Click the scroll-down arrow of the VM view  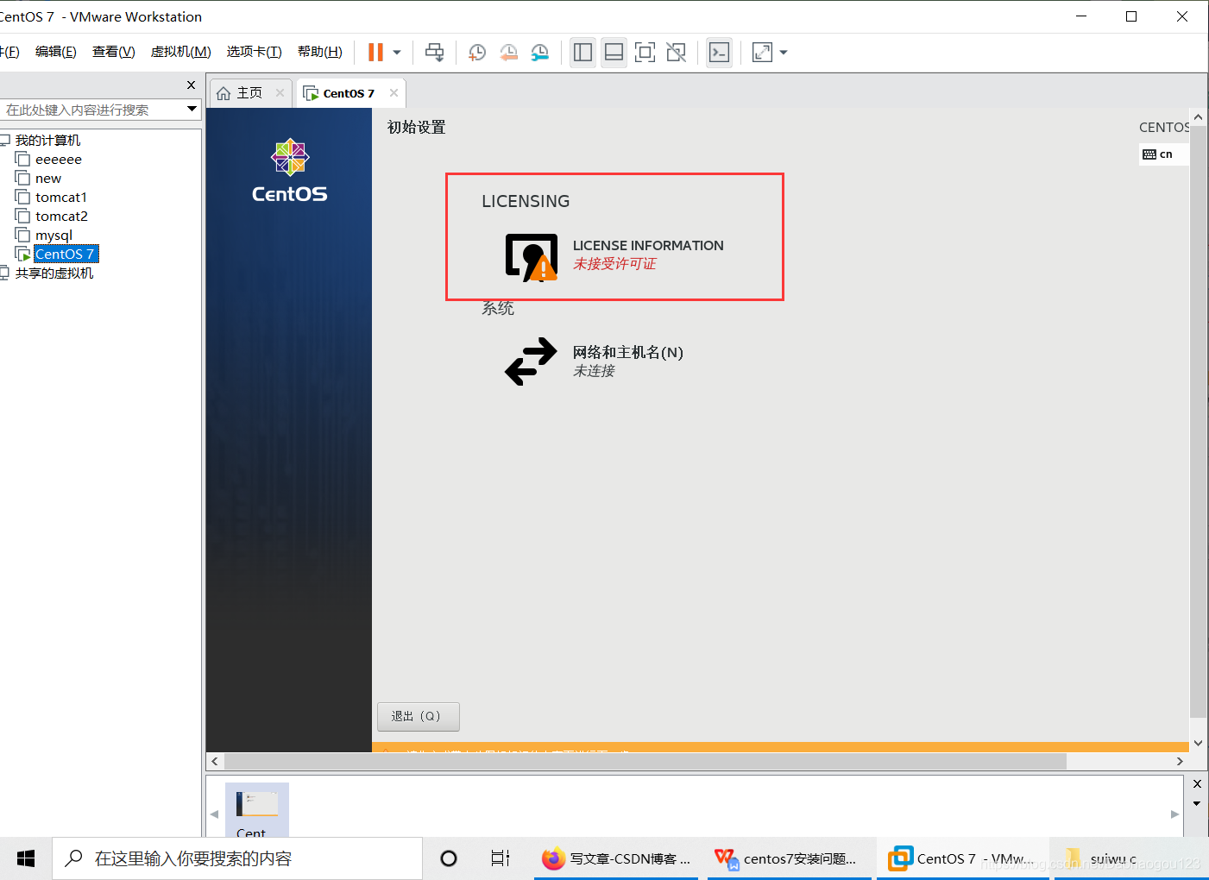pyautogui.click(x=1198, y=743)
